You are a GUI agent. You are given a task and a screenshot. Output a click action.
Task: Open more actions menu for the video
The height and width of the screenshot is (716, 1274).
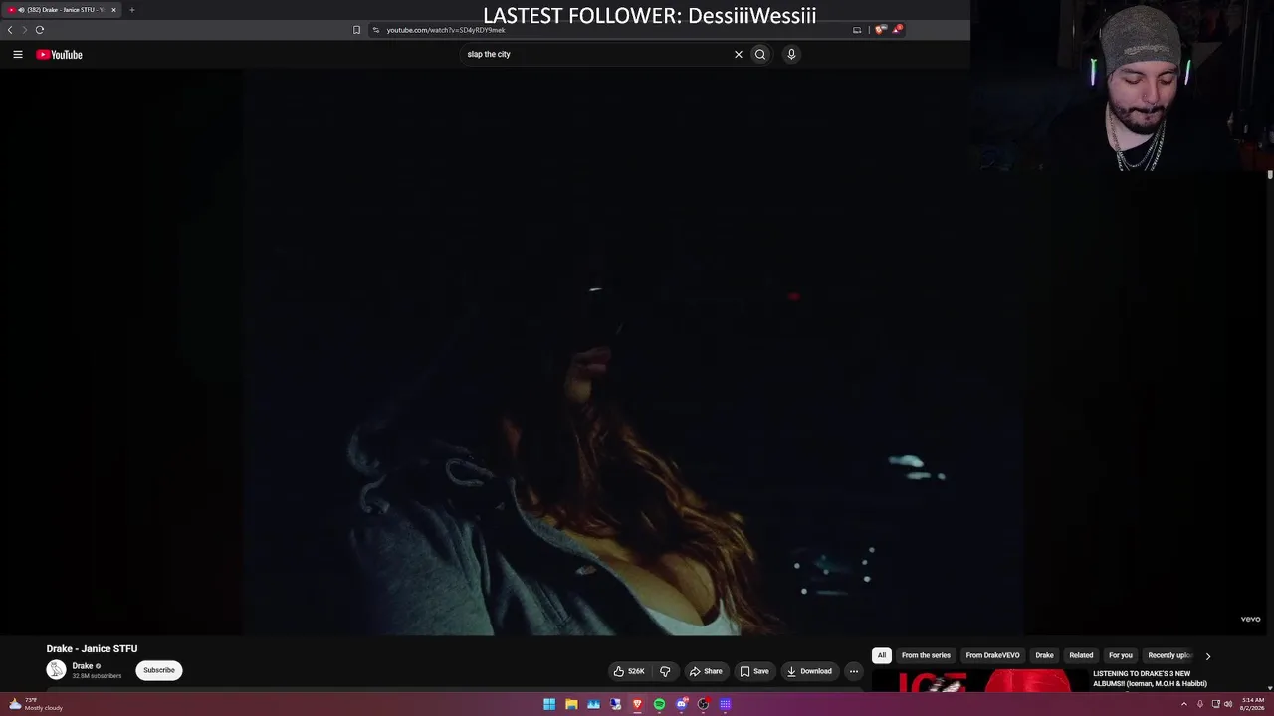(853, 671)
